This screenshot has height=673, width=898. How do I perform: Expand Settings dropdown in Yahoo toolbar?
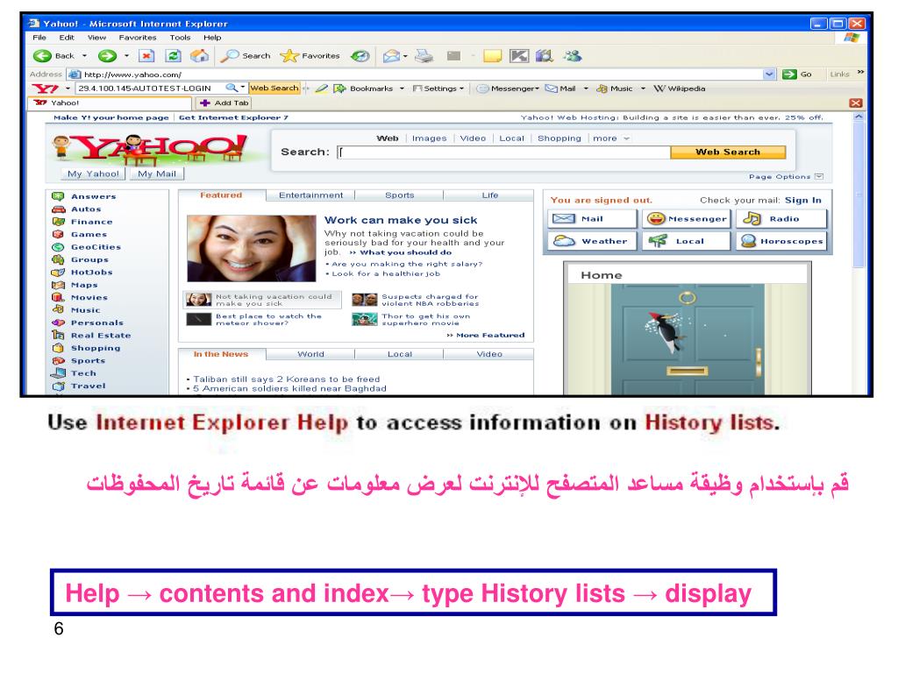pyautogui.click(x=461, y=89)
